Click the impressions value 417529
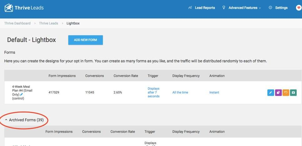Screen dimensions: 302x146 pyautogui.click(x=54, y=92)
